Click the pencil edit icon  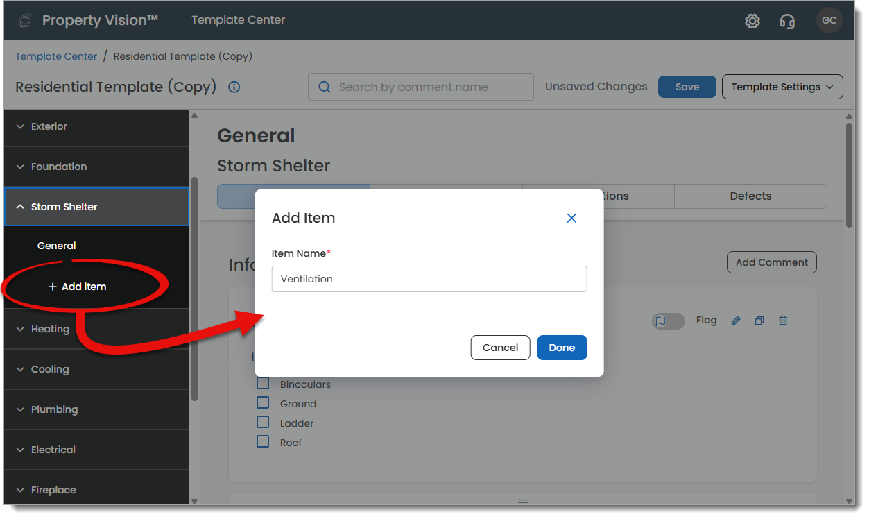click(x=736, y=321)
